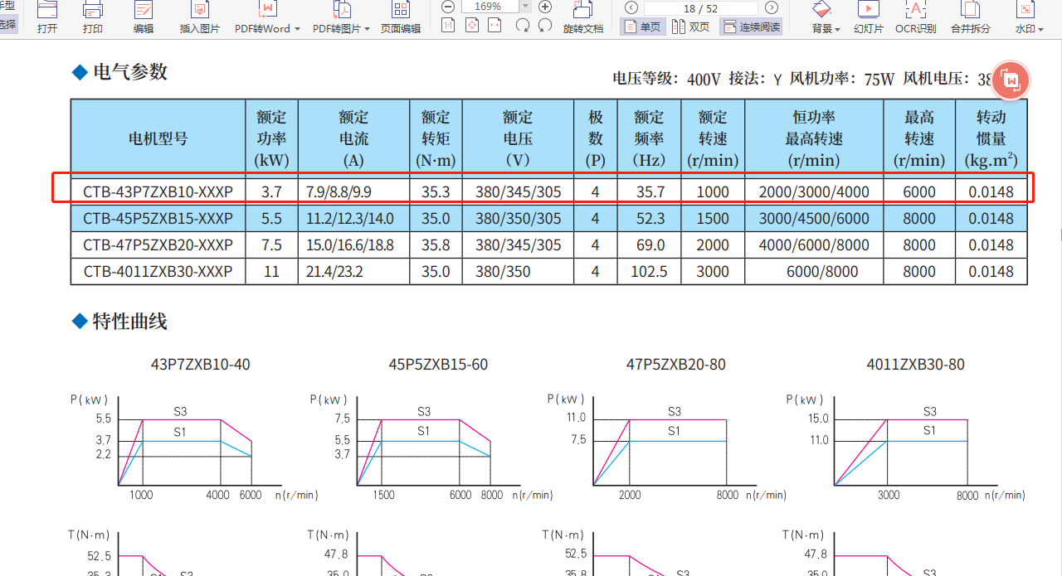Click the torque value 35.8
1062x576 pixels.
[x=436, y=245]
